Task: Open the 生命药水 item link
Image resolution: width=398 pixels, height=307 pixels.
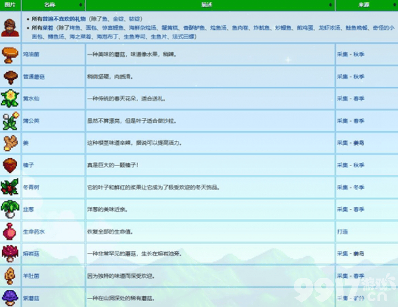Action: [x=34, y=232]
